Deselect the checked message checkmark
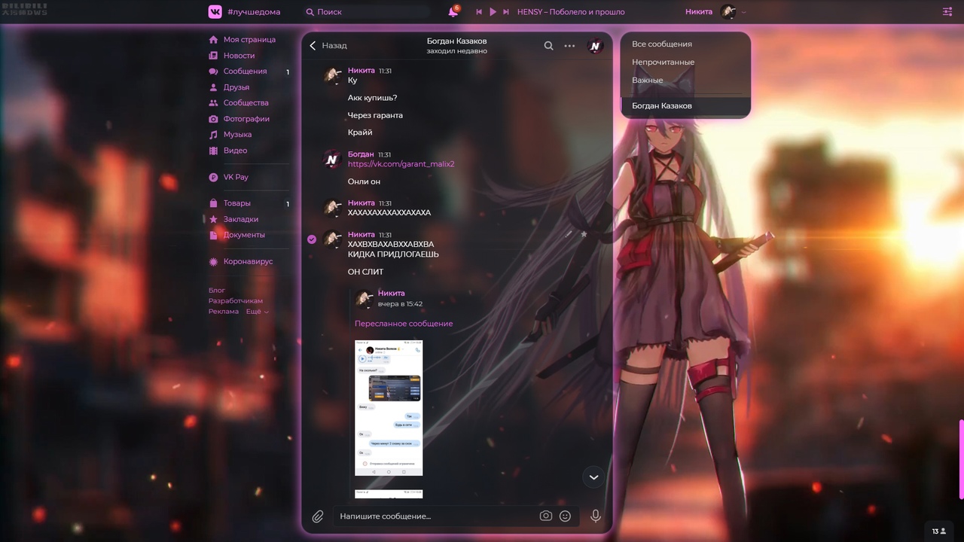 (312, 239)
